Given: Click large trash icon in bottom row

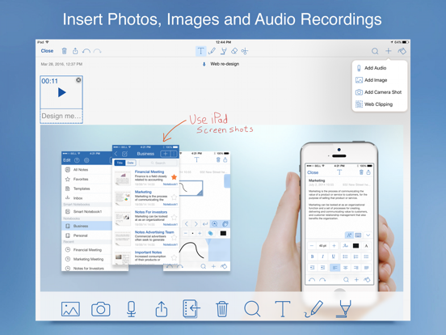Looking at the screenshot, I should [x=222, y=309].
